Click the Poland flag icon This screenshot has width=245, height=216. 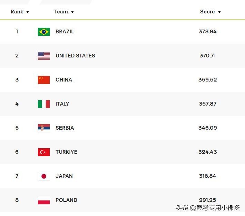44,200
